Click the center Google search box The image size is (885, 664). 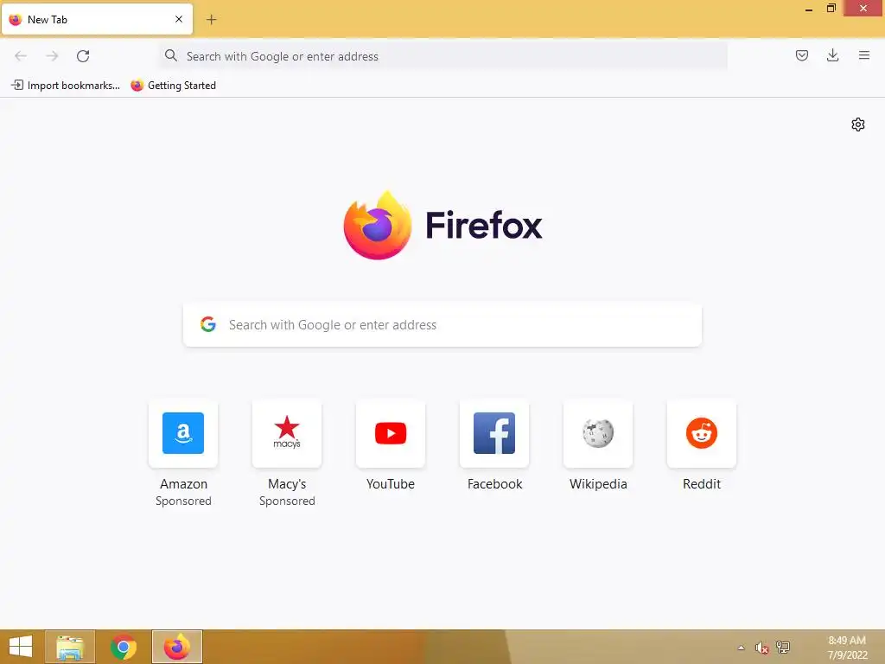click(442, 325)
